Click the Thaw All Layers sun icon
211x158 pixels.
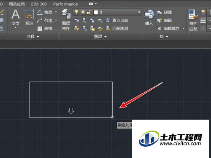92,29
